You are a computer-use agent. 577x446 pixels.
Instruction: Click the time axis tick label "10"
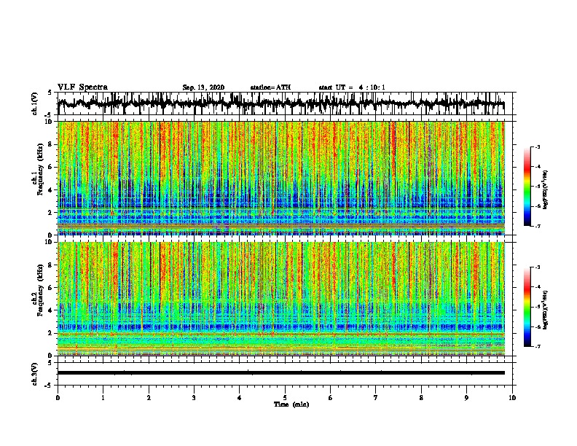tap(512, 398)
